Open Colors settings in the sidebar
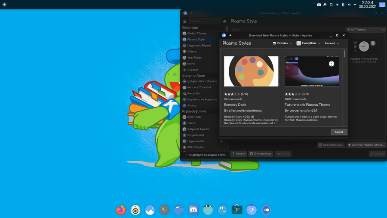The height and width of the screenshot is (218, 387). (x=192, y=51)
